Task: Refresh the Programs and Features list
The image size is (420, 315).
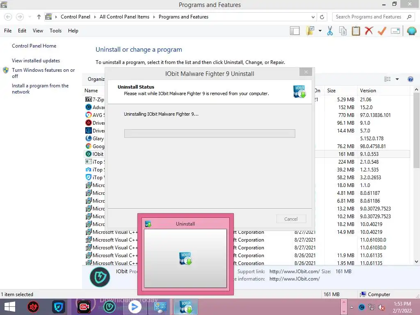Action: tap(322, 17)
